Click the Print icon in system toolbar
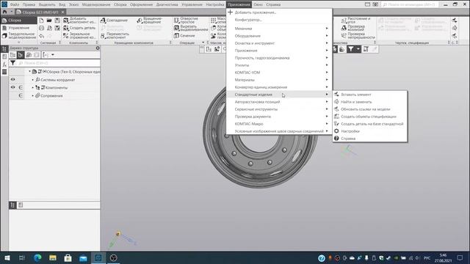470x264 pixels. point(41,28)
